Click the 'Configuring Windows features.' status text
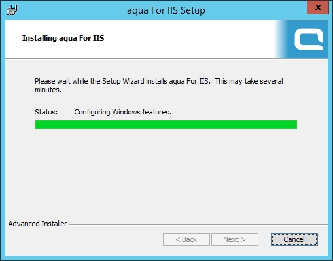Image resolution: width=333 pixels, height=261 pixels. [122, 112]
